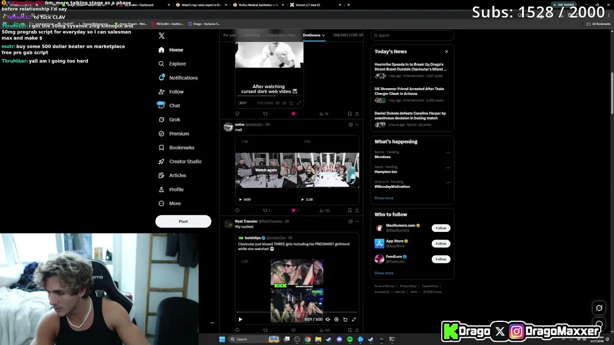Screen dimensions: 614x345
Task: Unlike the cursed dark web video post
Action: [294, 114]
